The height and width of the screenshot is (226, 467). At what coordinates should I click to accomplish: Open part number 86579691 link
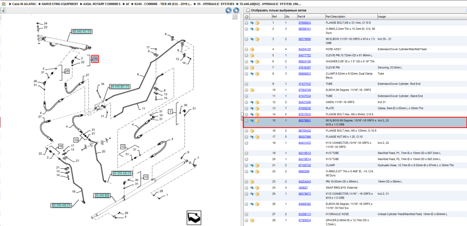point(304,120)
